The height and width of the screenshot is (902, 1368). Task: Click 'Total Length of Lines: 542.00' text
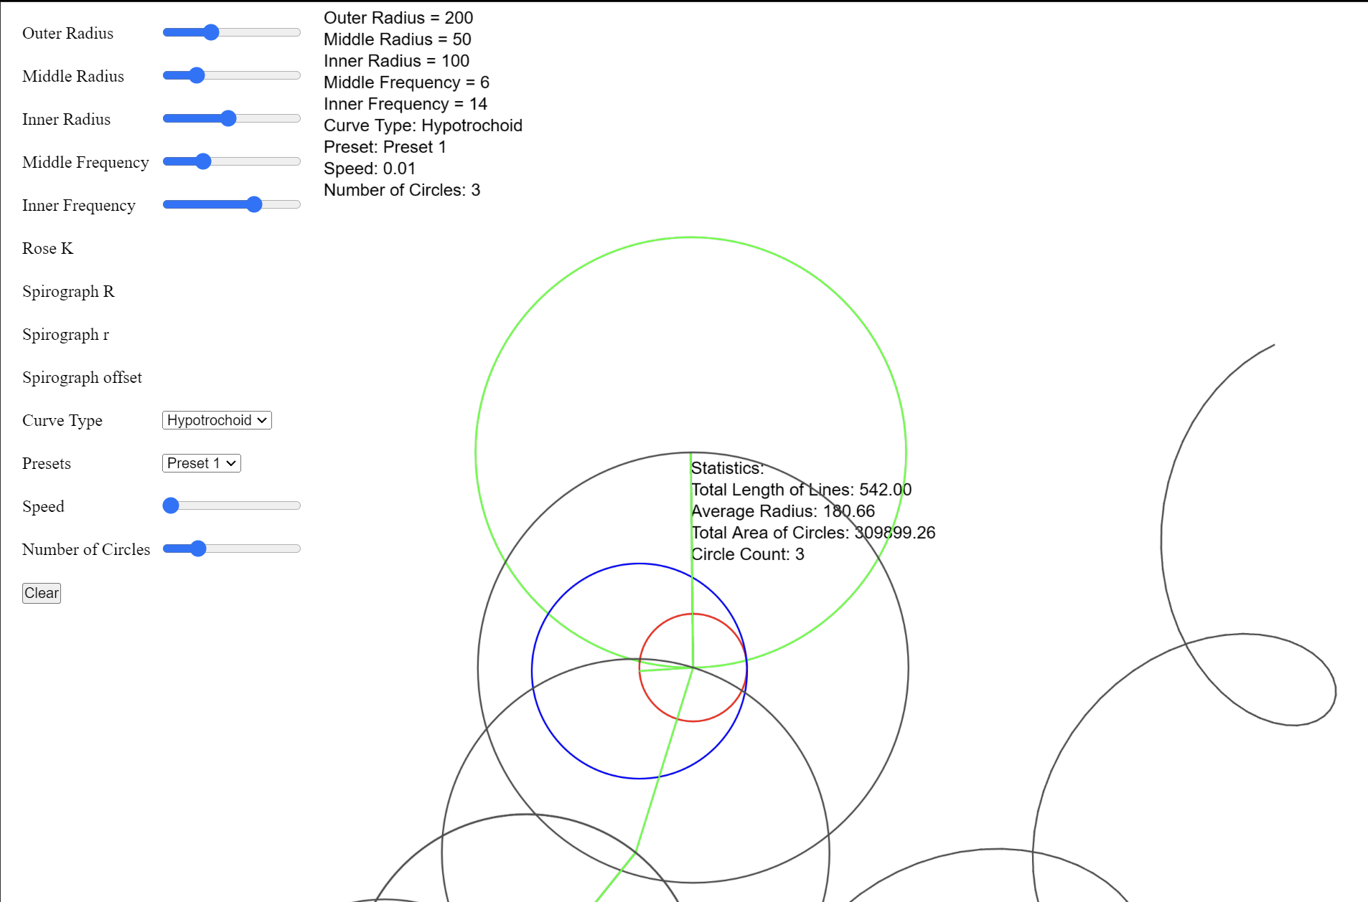(801, 490)
